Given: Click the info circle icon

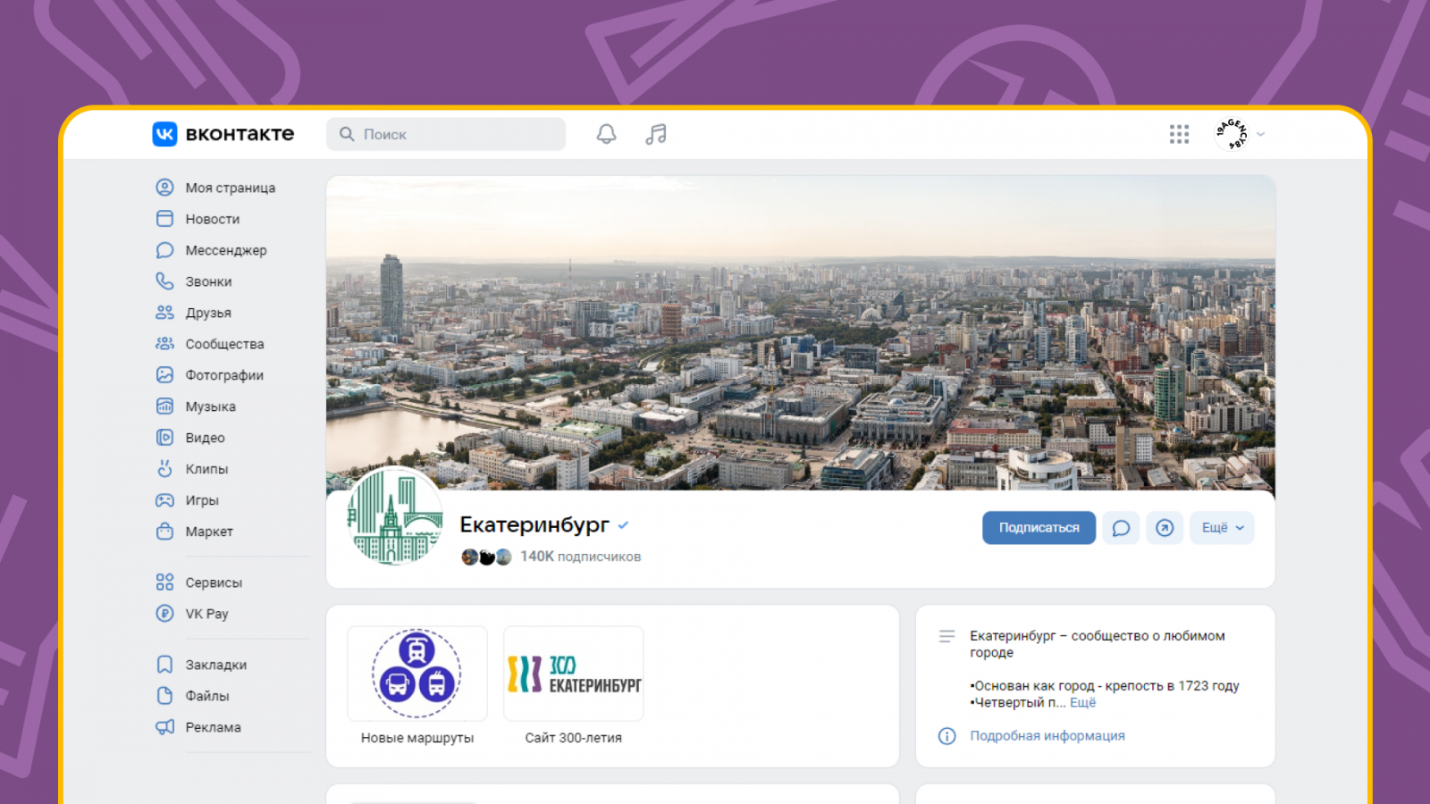Looking at the screenshot, I should [x=946, y=736].
